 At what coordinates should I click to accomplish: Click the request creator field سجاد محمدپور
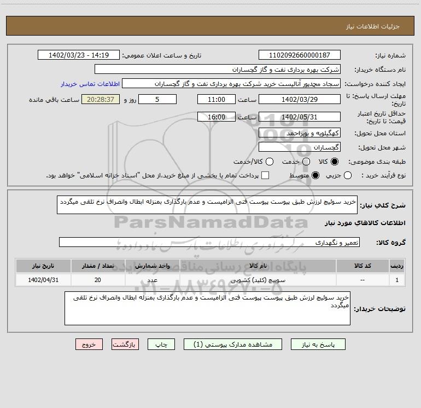pyautogui.click(x=231, y=83)
